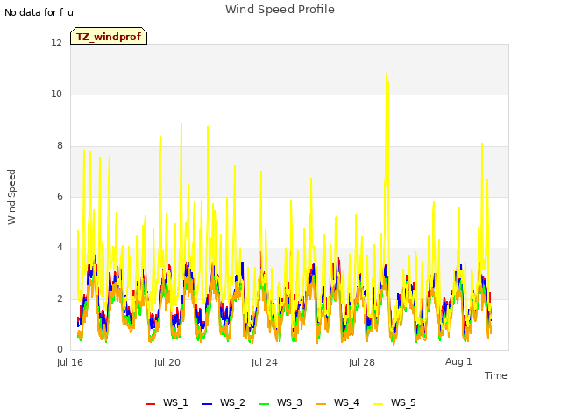
Task: Toggle the WS_2 legend entry
Action: pos(224,402)
